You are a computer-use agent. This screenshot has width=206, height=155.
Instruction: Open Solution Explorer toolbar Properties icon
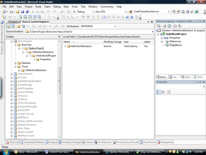[x=159, y=26]
